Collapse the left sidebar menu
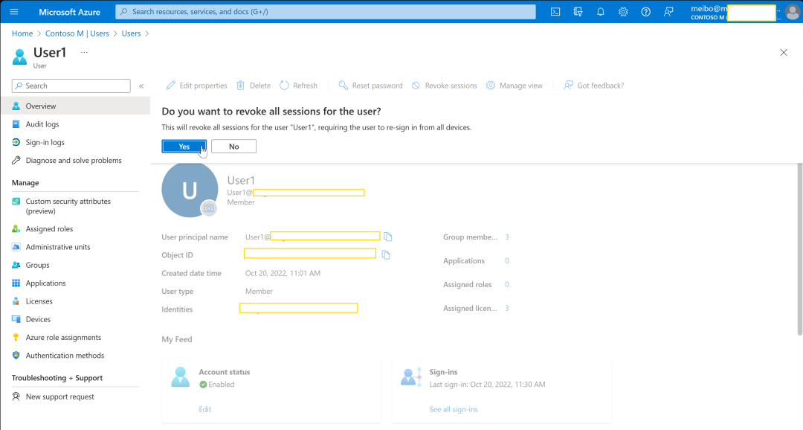 tap(141, 86)
